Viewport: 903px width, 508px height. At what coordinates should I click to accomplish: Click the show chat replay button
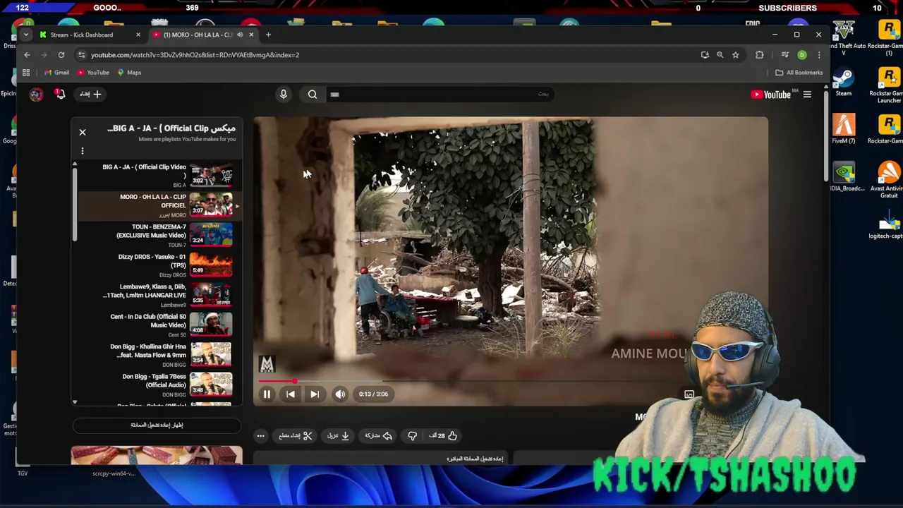[157, 425]
